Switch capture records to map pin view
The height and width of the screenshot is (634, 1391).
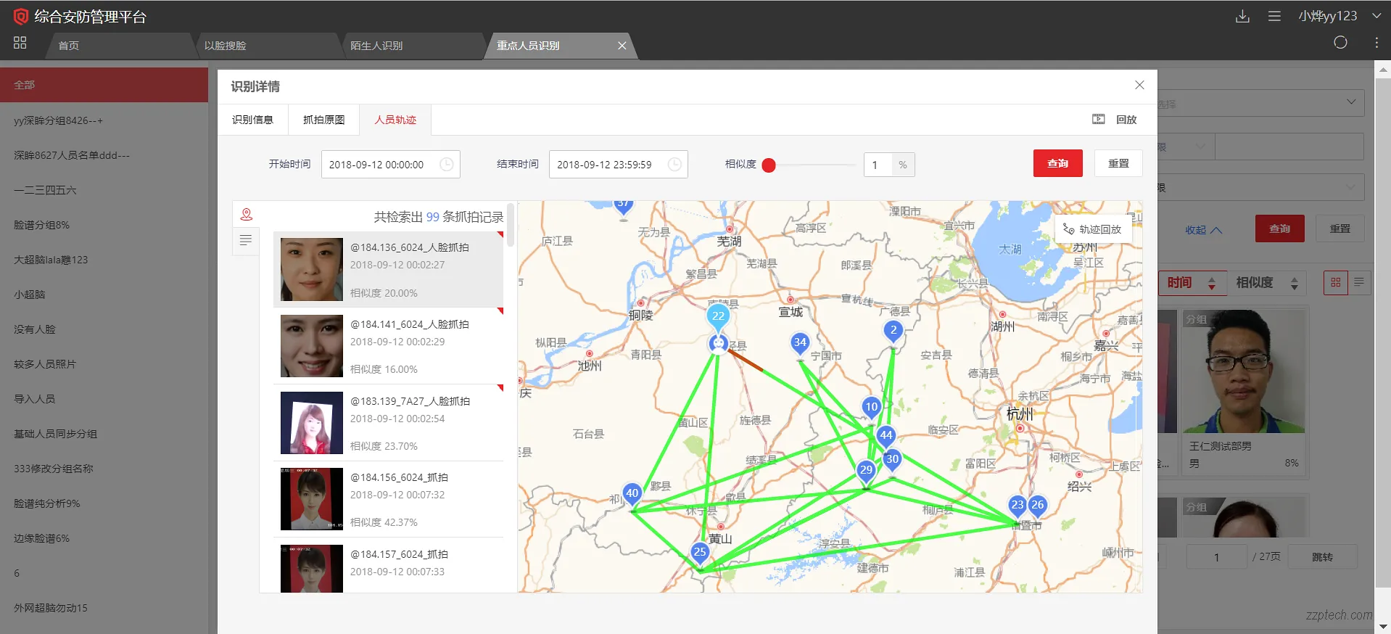tap(247, 215)
